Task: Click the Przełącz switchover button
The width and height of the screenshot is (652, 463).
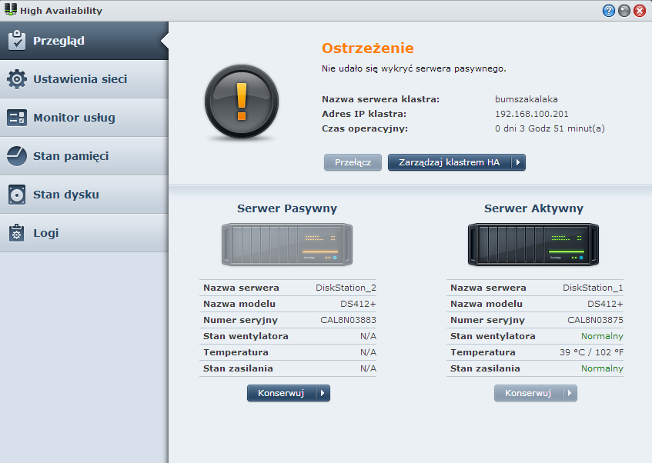Action: 353,162
